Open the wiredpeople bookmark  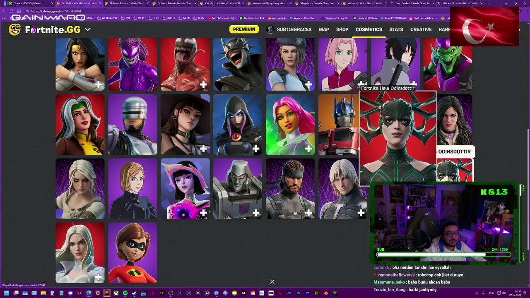pos(277,18)
